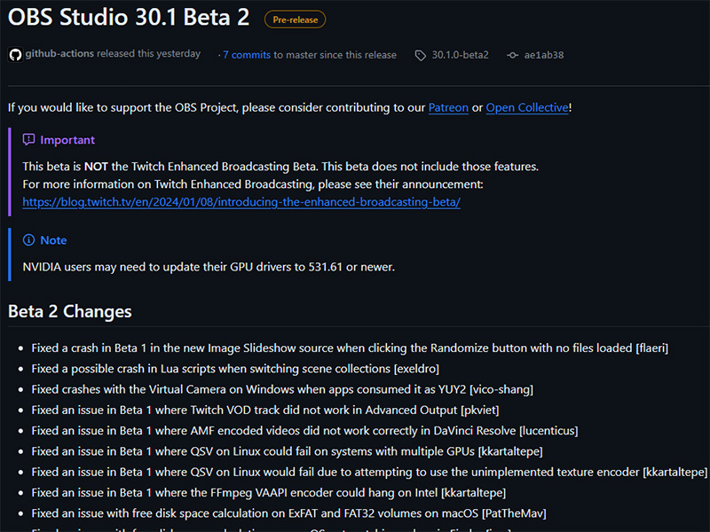Select the tag icon beside 30.1.0-beta2
This screenshot has height=532, width=710.
pos(420,55)
